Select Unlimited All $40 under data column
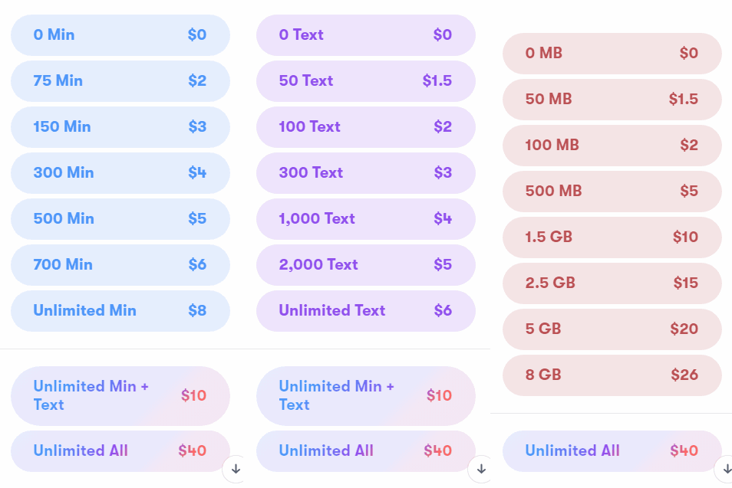The image size is (732, 488). tap(612, 450)
